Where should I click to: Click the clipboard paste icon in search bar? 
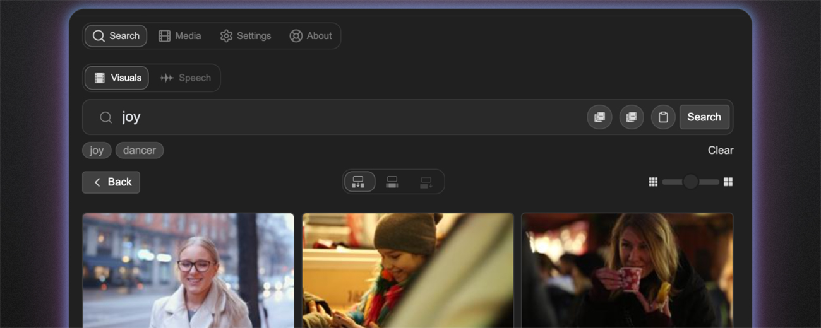point(662,117)
